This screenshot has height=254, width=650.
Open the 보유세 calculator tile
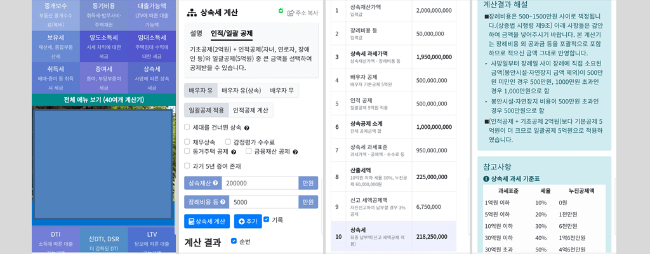(56, 46)
